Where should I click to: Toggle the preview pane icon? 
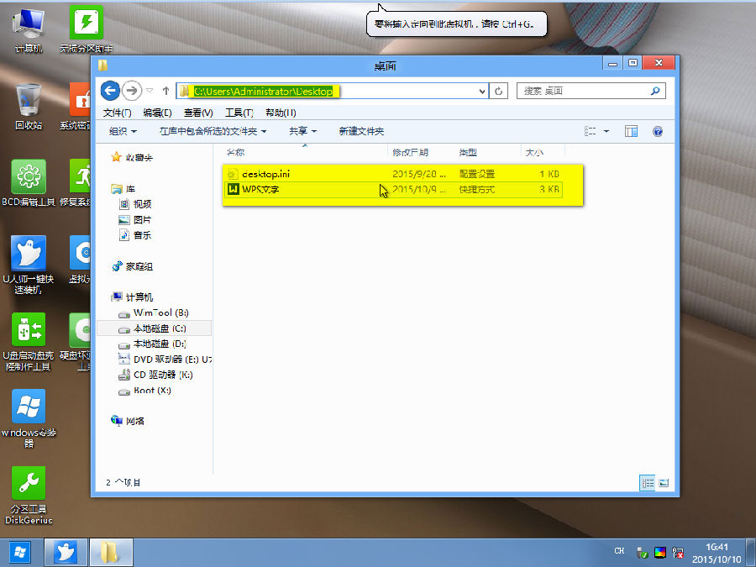click(631, 131)
